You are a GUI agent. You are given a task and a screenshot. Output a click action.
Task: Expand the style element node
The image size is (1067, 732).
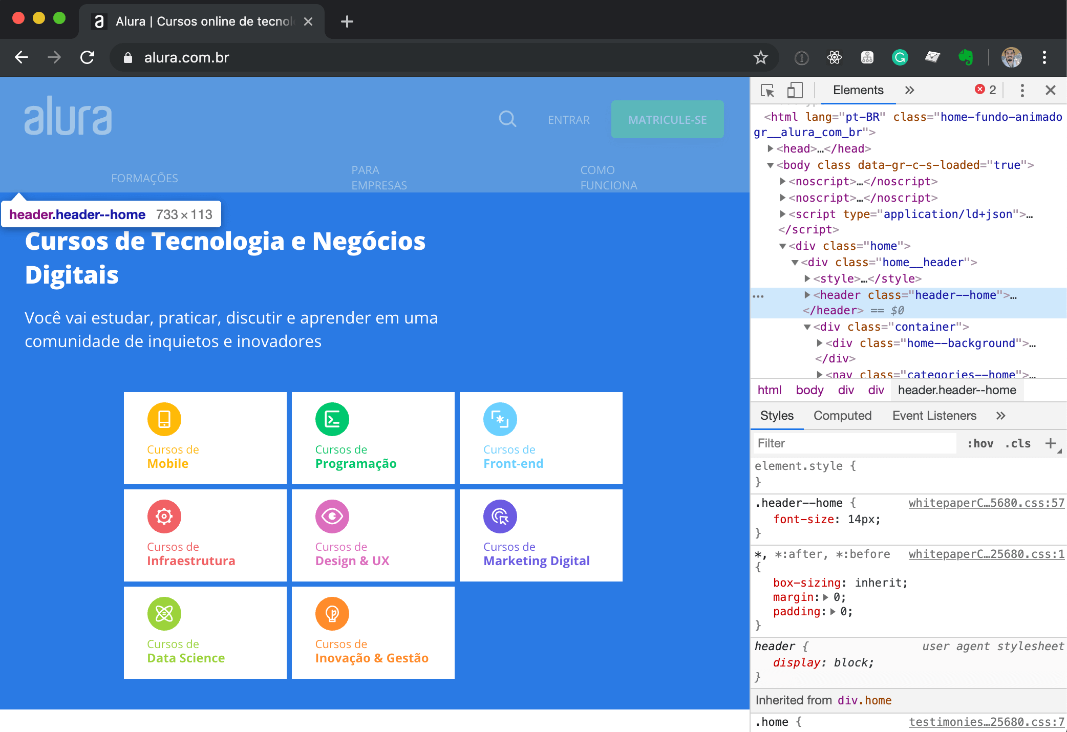point(807,278)
